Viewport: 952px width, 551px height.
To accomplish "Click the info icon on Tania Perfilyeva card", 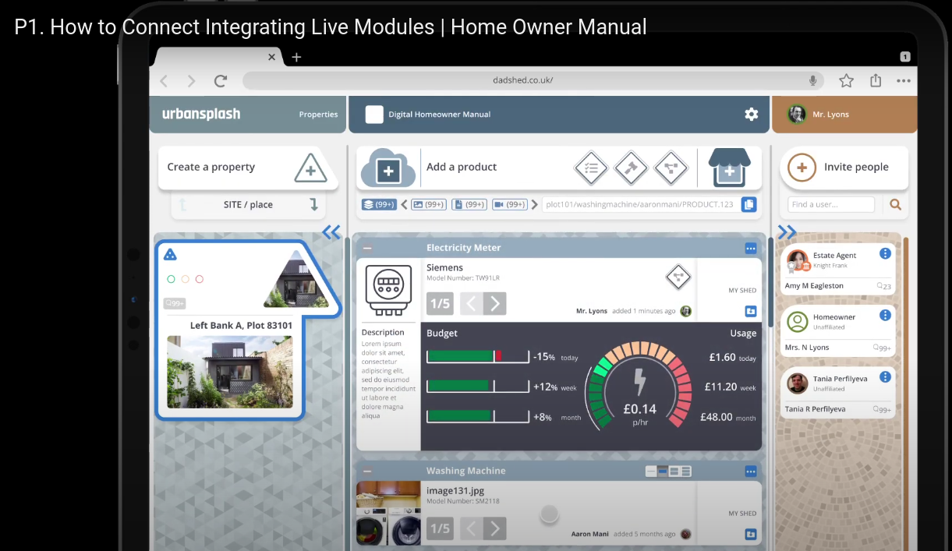I will [885, 377].
